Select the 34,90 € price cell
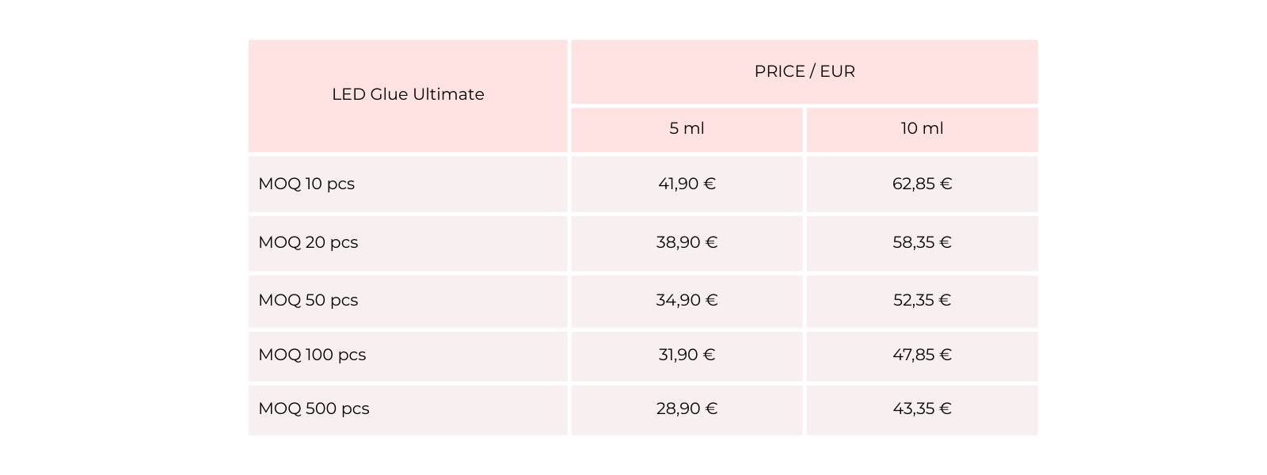This screenshot has width=1267, height=475. click(687, 300)
